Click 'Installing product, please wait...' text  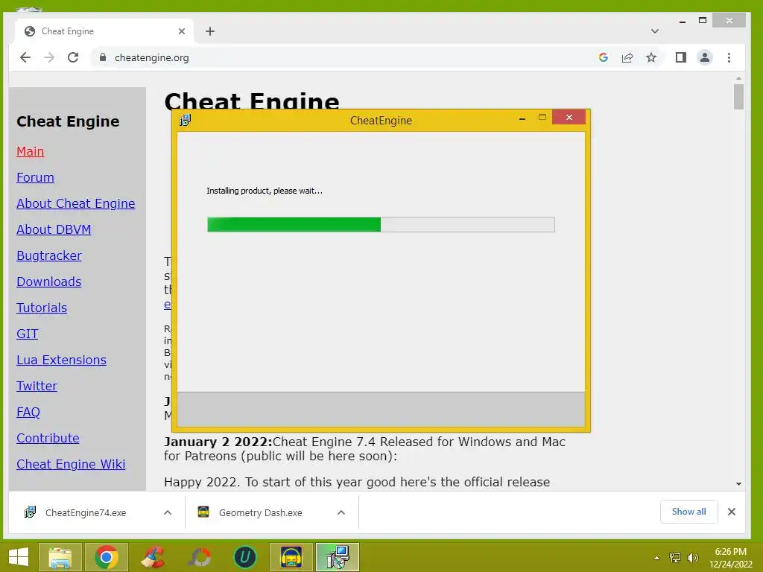tap(265, 191)
